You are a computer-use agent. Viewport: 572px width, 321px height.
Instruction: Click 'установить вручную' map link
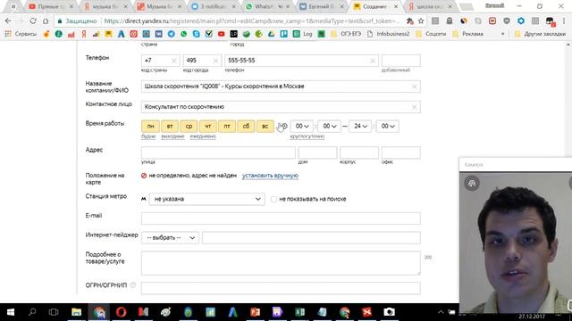click(270, 176)
